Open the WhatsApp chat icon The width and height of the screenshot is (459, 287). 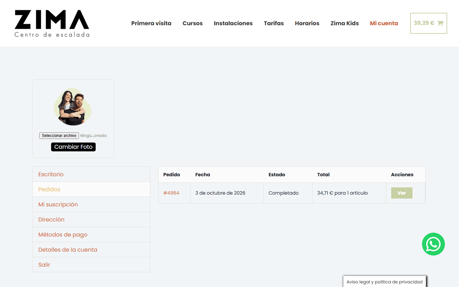433,244
